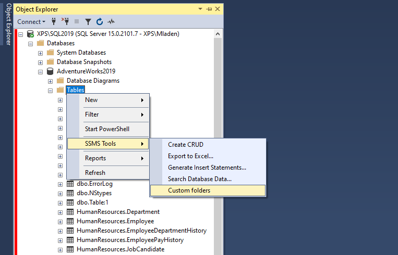The height and width of the screenshot is (255, 398).
Task: Collapse the Databases folder node
Action: [x=30, y=44]
